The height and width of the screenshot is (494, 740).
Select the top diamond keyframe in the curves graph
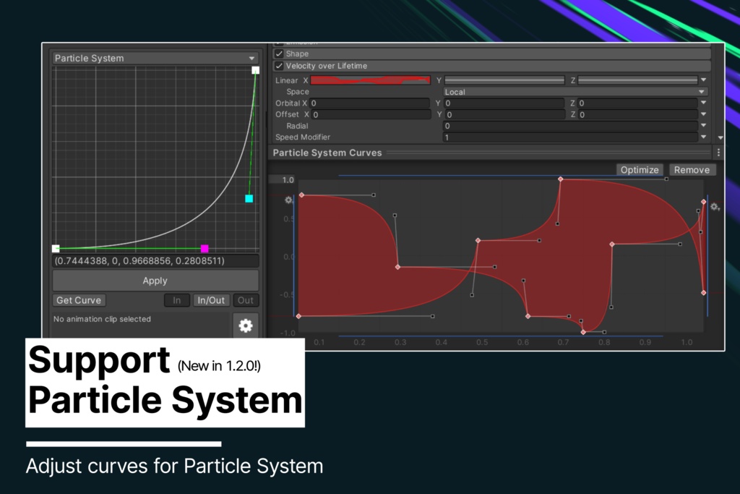click(x=561, y=179)
